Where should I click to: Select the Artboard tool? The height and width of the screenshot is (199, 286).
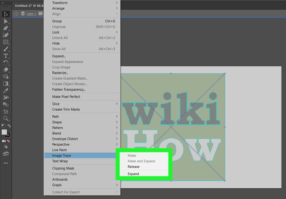(x=6, y=111)
